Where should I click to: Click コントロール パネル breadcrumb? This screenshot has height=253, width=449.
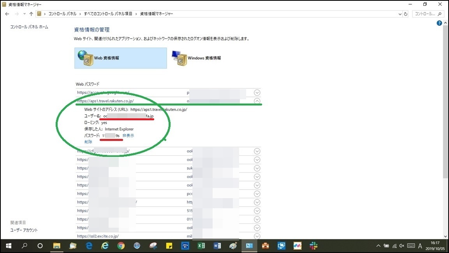pos(62,14)
